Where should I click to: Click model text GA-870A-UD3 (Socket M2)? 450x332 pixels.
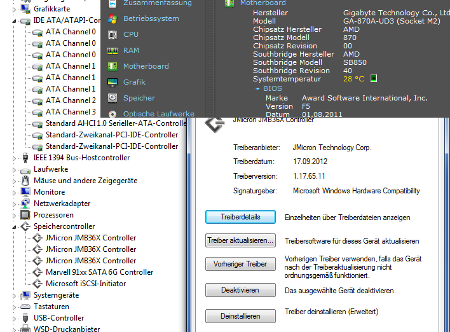[392, 21]
